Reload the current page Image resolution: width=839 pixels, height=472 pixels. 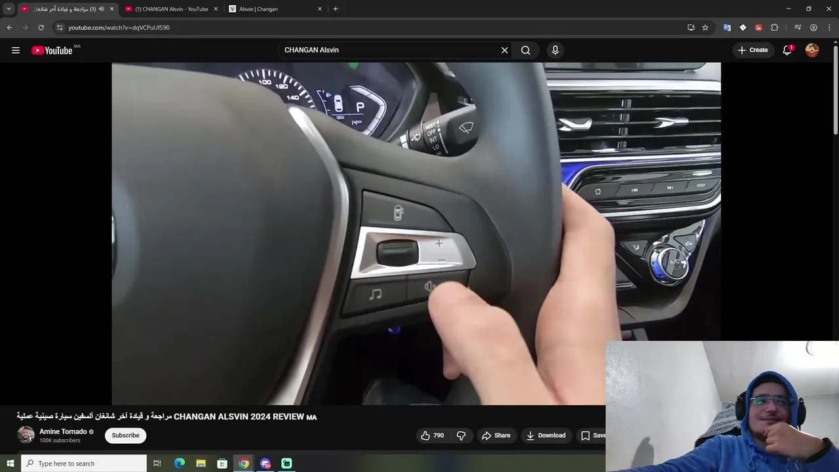[41, 28]
